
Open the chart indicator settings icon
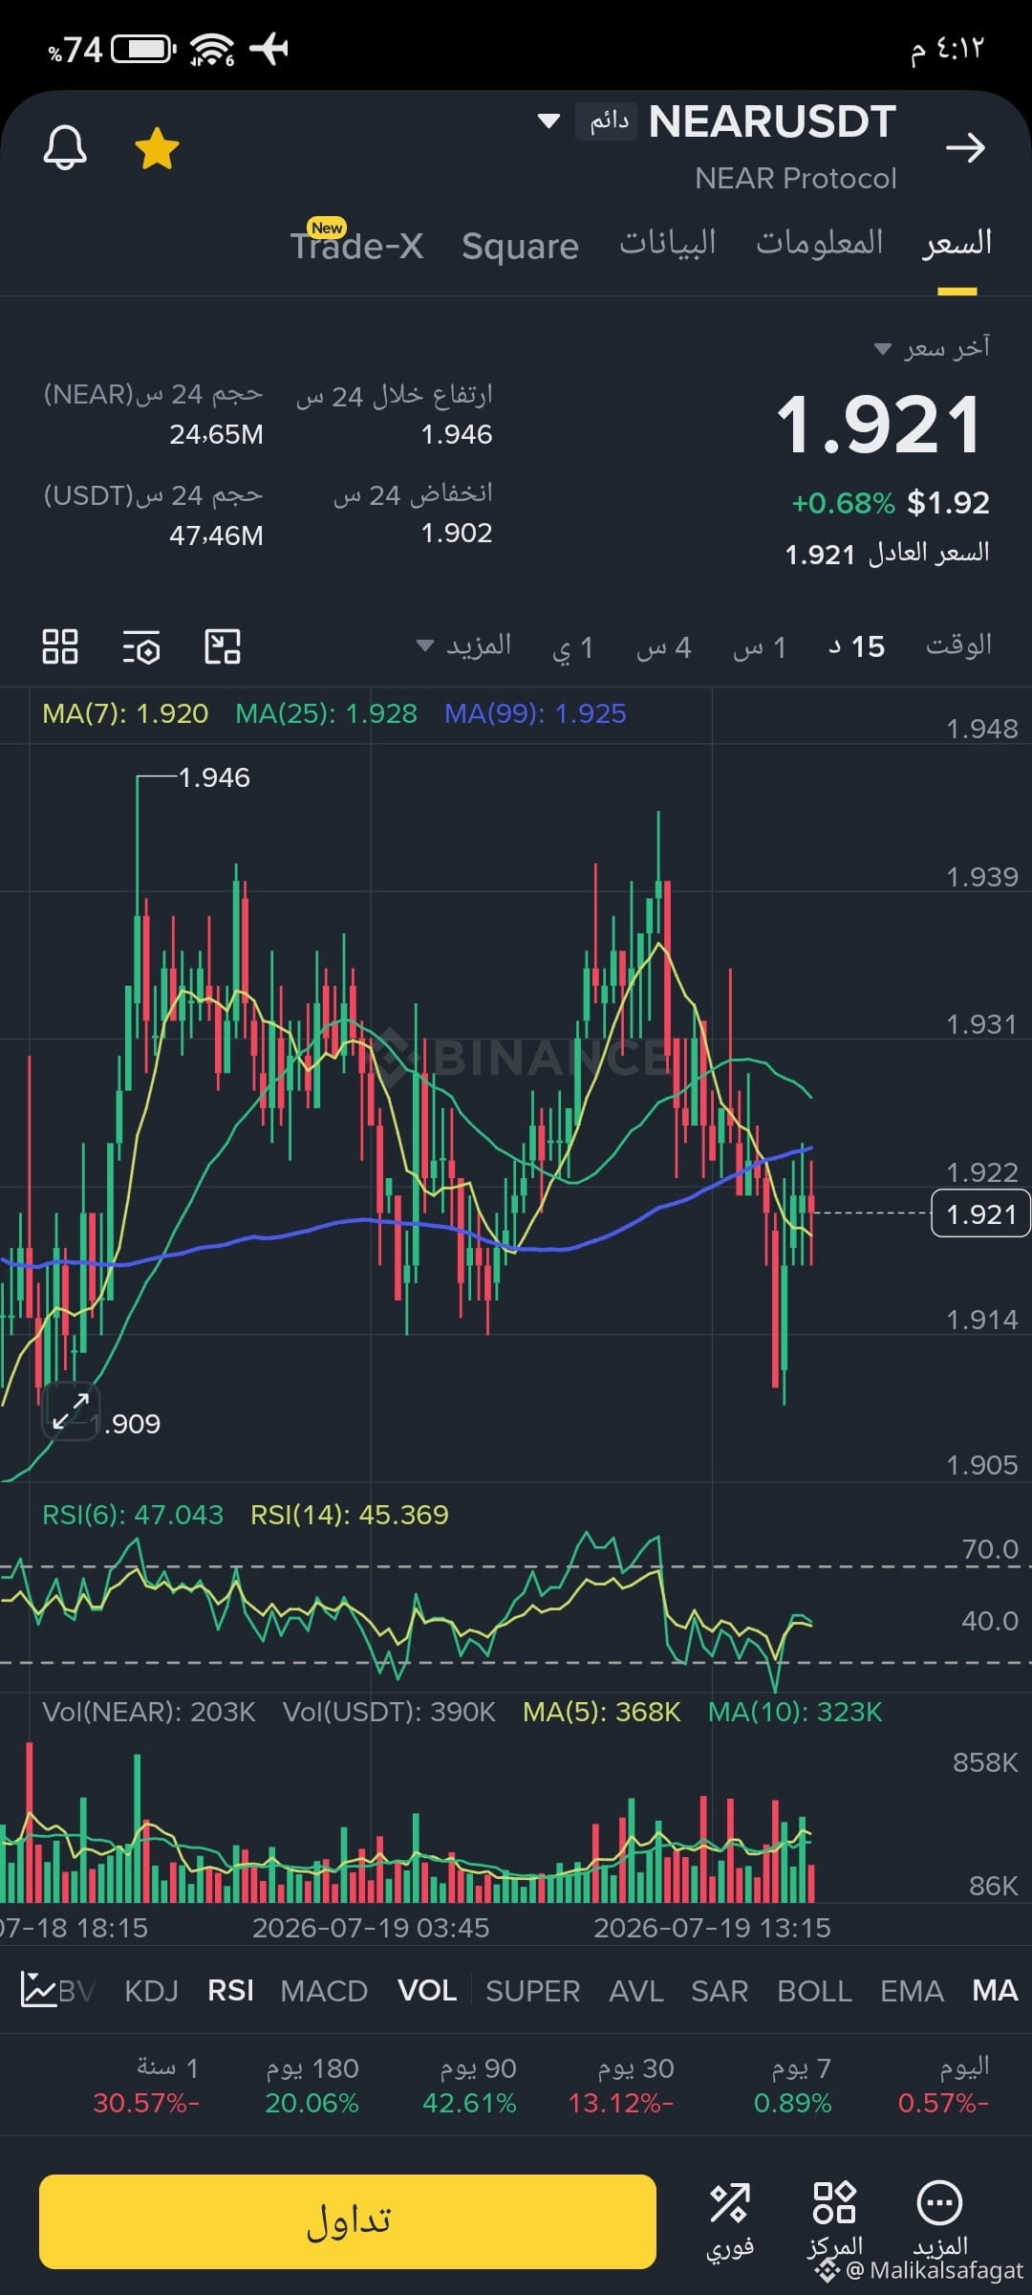click(141, 647)
